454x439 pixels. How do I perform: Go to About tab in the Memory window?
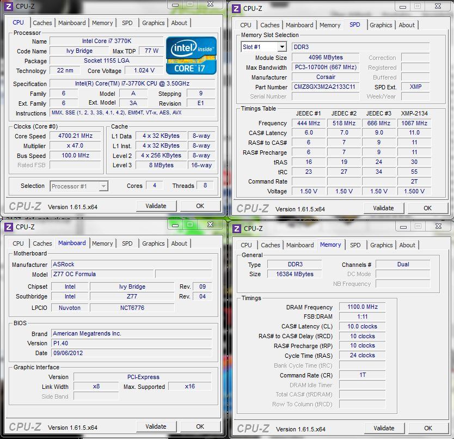[x=407, y=245]
